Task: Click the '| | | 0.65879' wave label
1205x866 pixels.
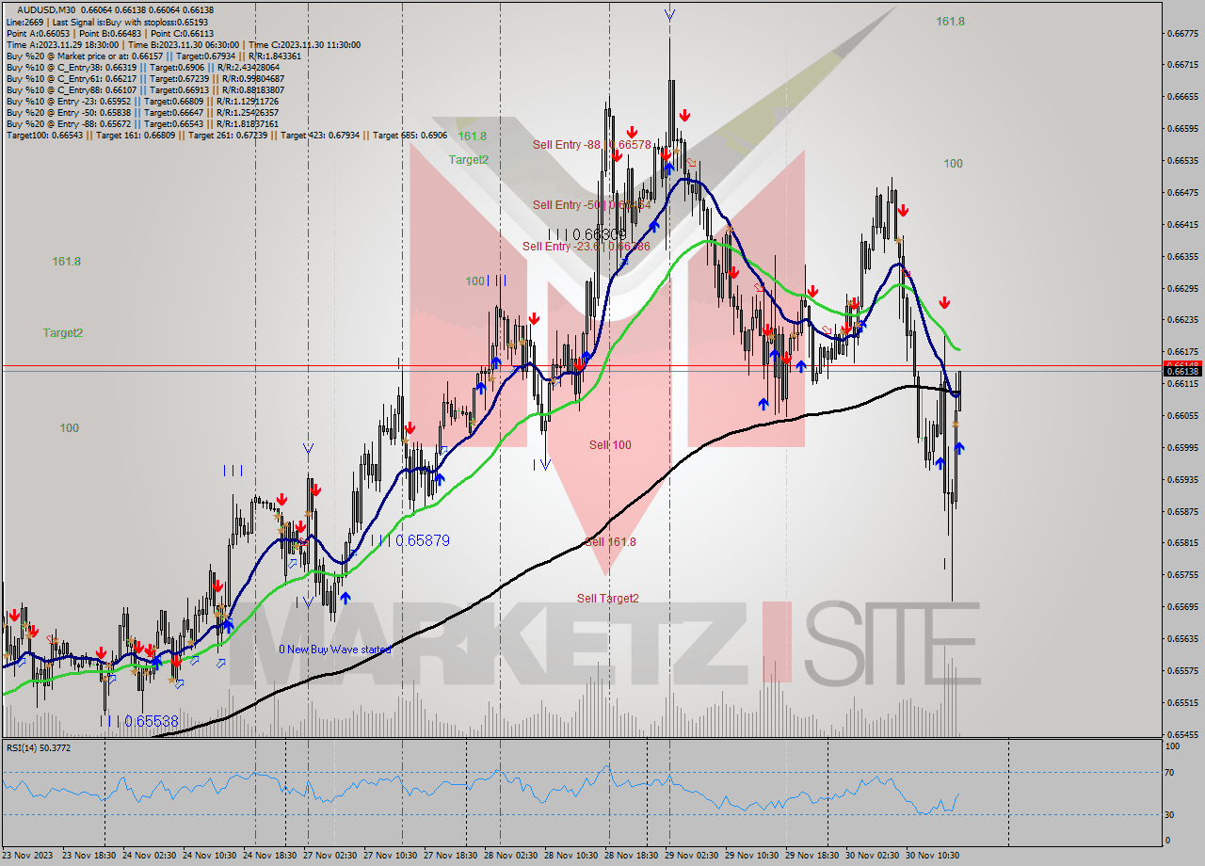Action: 410,540
